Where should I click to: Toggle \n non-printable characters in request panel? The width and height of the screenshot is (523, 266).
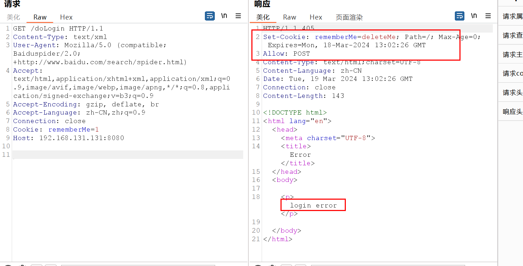coord(224,16)
